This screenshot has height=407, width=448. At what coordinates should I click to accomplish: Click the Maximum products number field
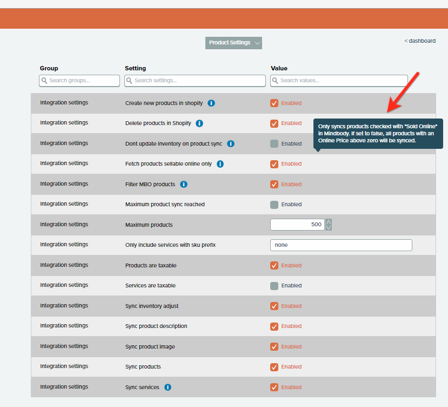297,225
